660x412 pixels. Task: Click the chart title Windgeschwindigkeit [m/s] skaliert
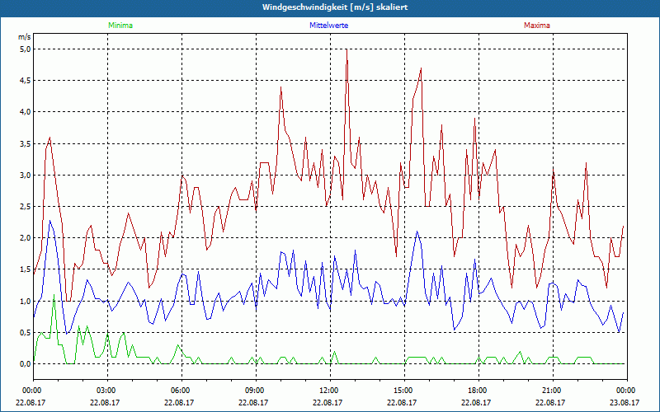tap(335, 7)
